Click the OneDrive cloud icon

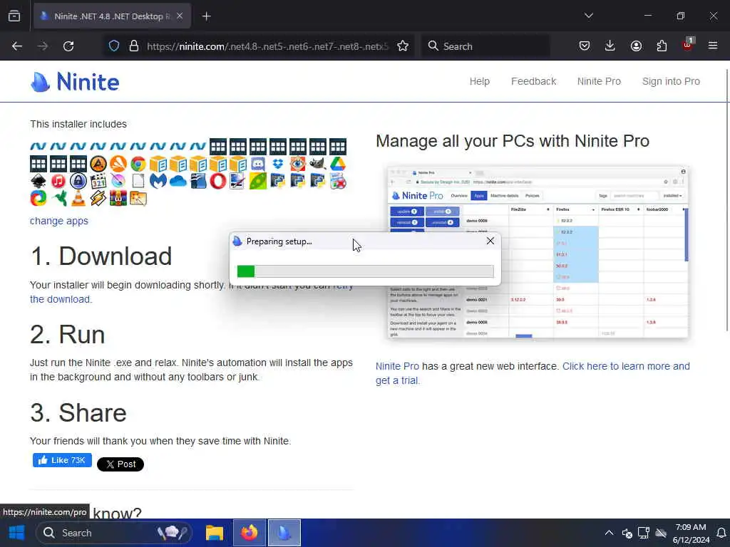(178, 181)
